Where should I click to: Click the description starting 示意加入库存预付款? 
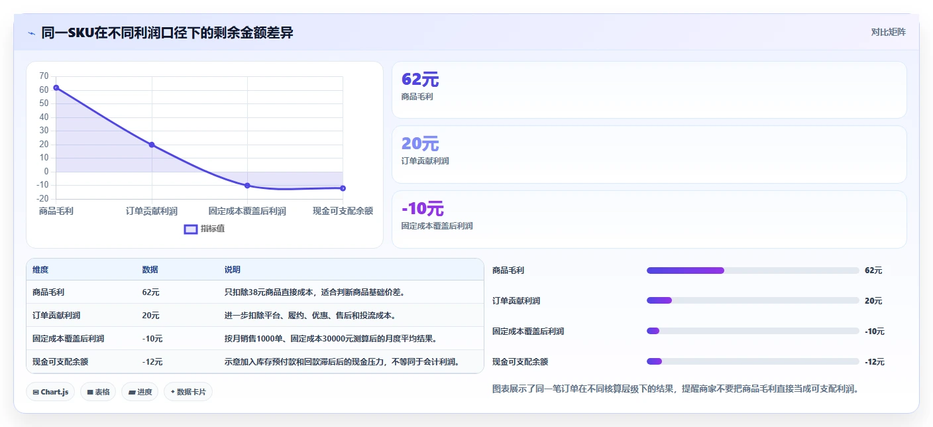point(342,361)
